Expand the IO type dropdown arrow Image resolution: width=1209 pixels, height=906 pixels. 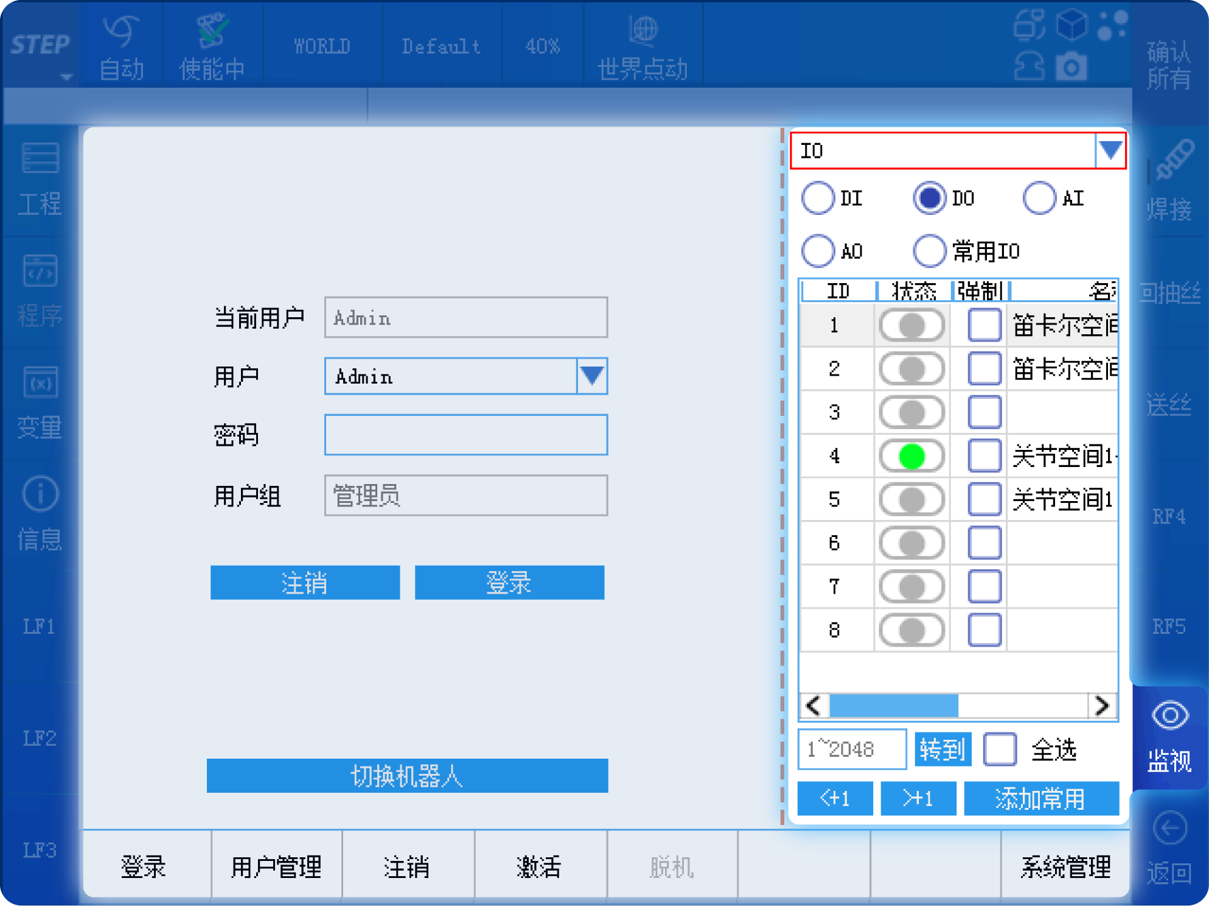point(1110,150)
